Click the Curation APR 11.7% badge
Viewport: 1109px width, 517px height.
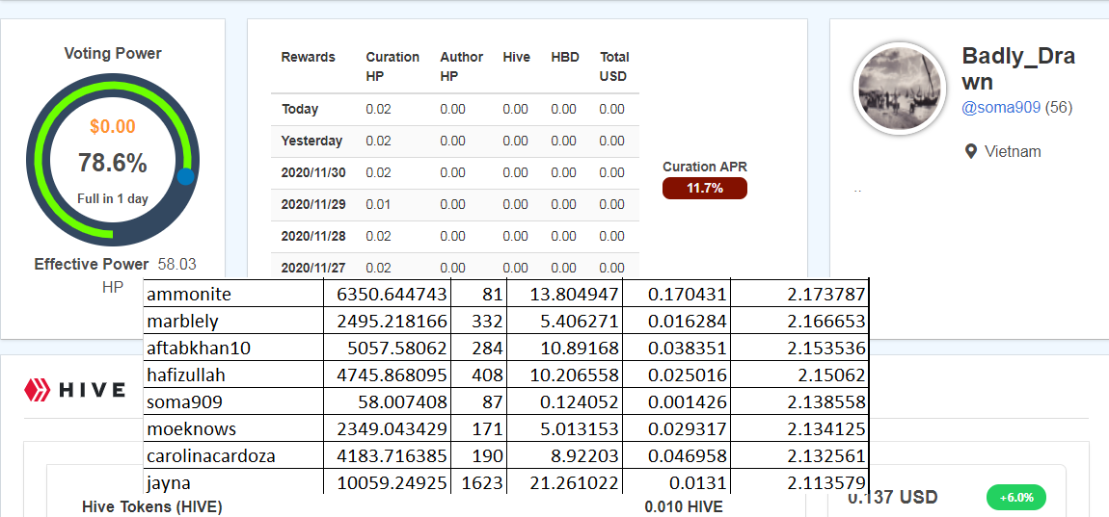704,189
